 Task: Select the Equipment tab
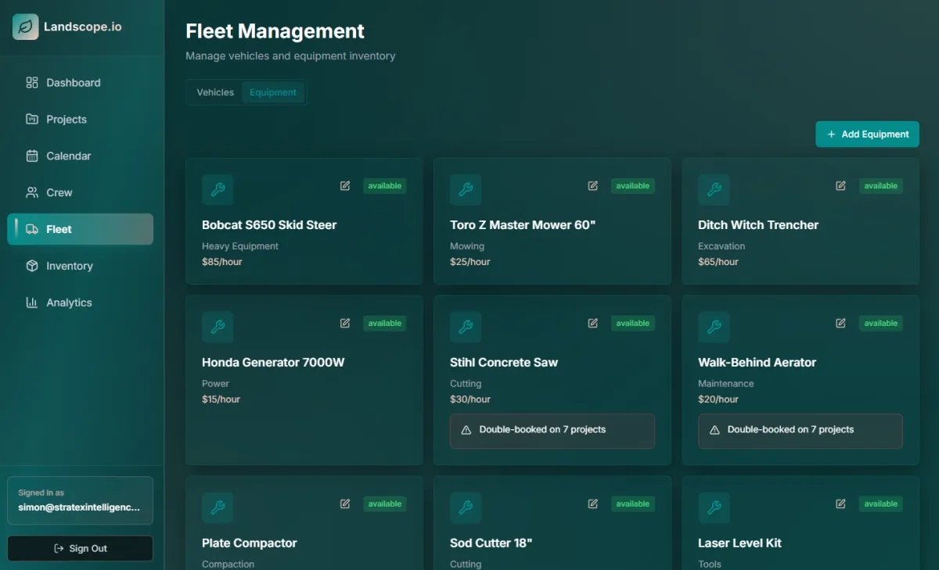click(x=273, y=92)
